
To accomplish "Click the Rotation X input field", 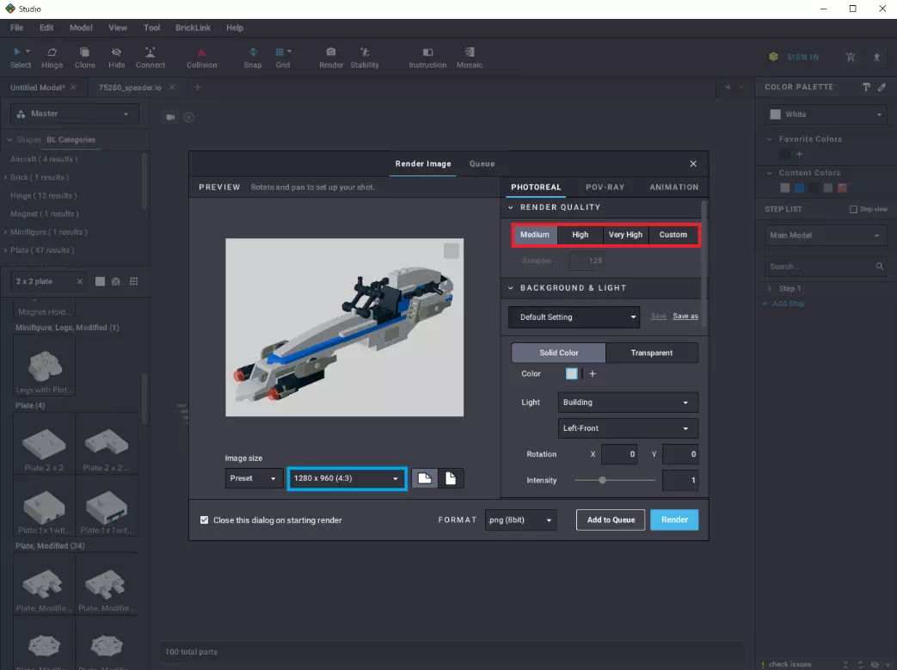I will [x=619, y=454].
